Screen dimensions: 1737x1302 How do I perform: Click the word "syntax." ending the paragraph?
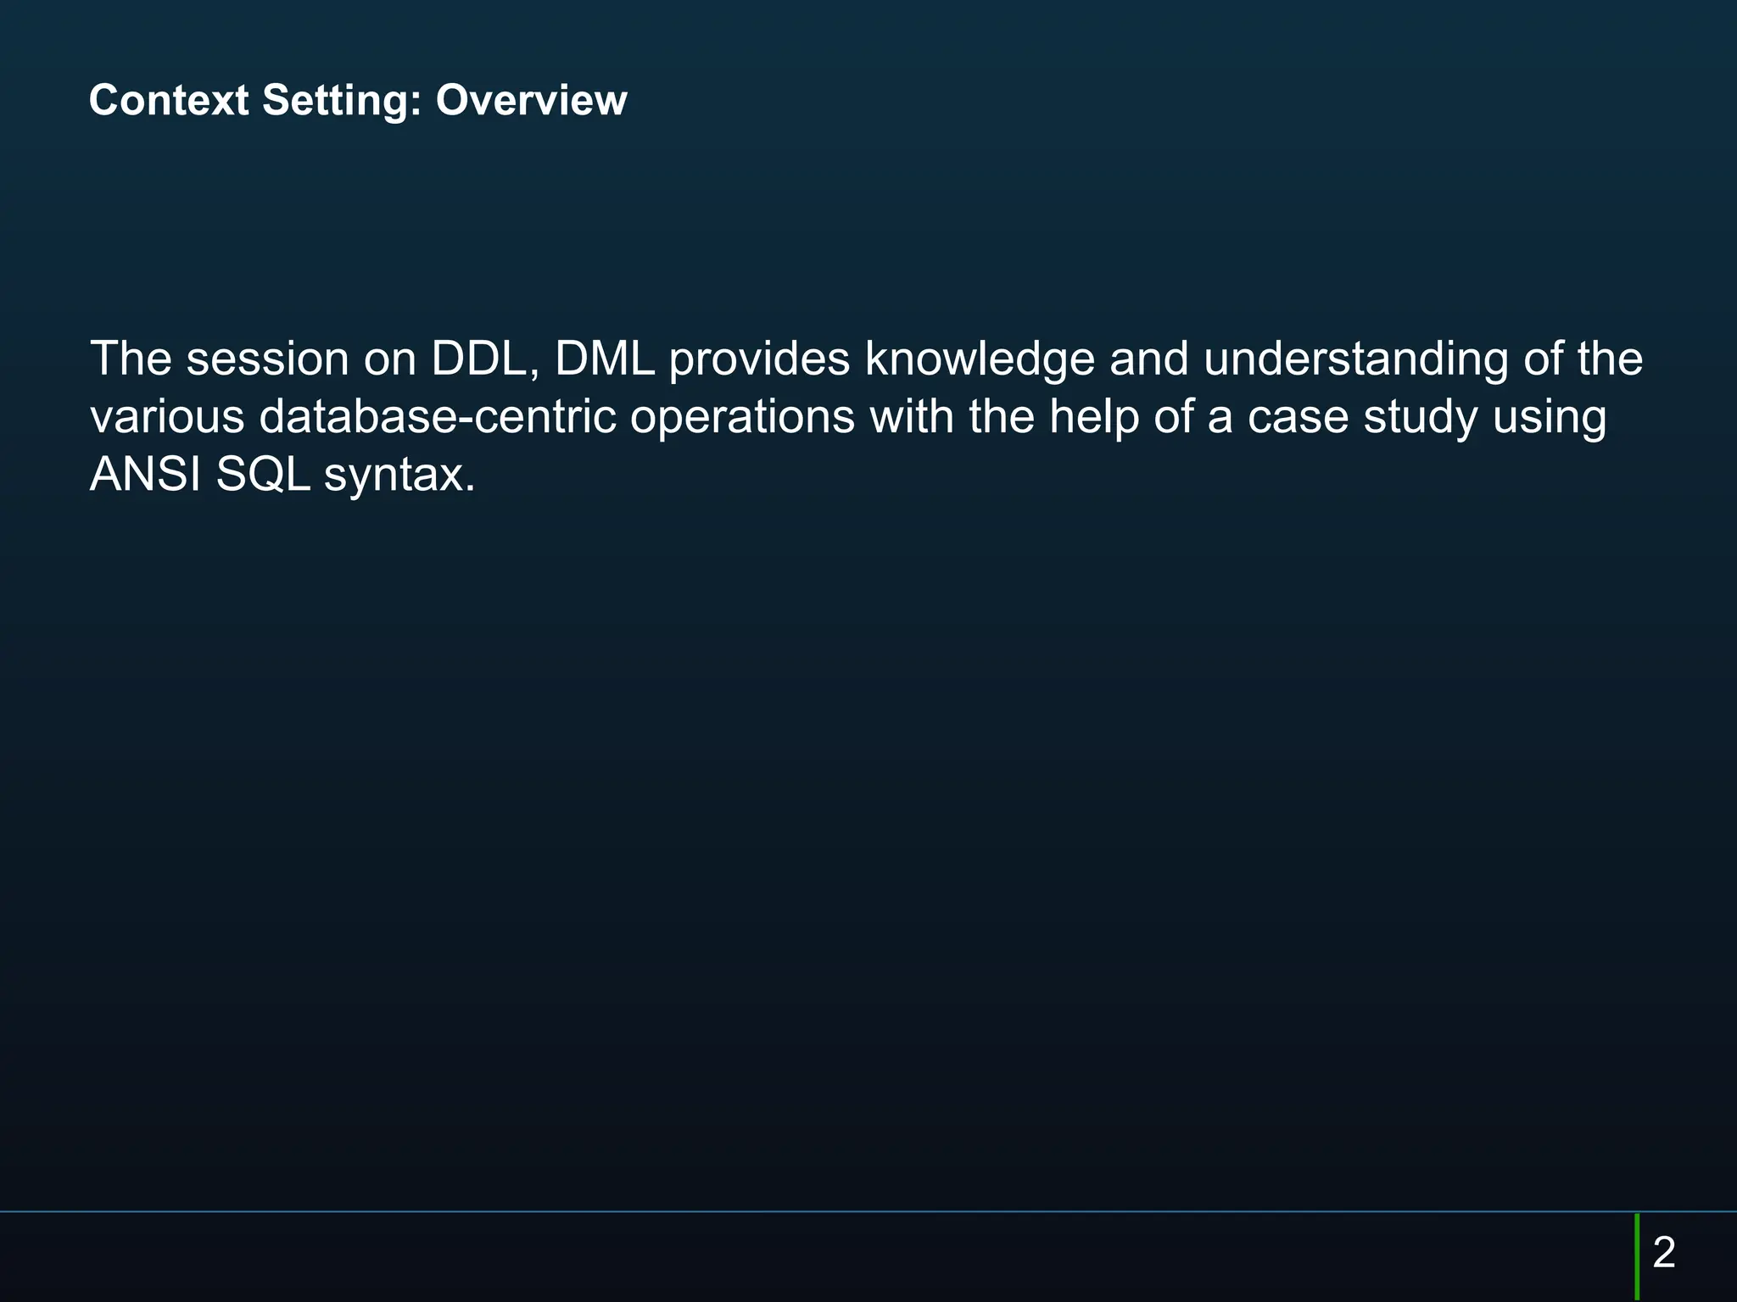pyautogui.click(x=399, y=476)
